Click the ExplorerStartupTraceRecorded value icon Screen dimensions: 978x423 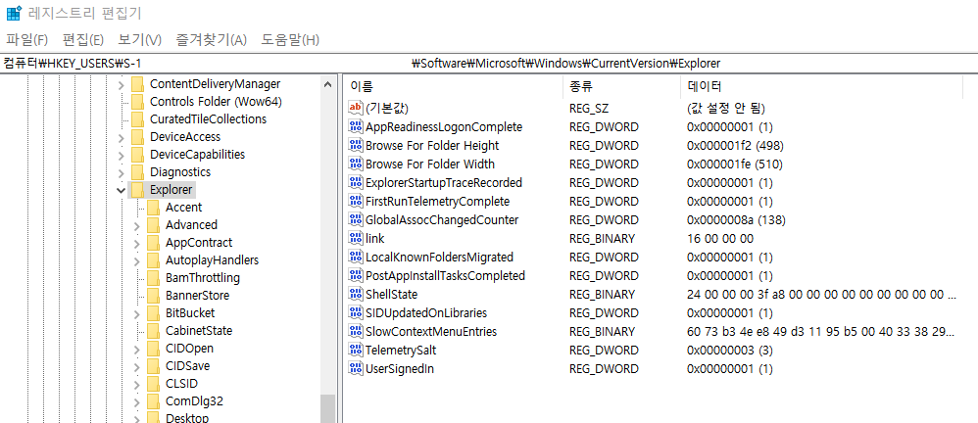click(355, 182)
